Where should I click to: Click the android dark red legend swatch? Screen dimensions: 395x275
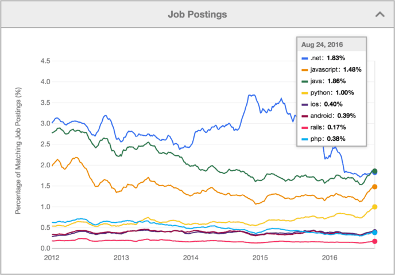pos(304,116)
